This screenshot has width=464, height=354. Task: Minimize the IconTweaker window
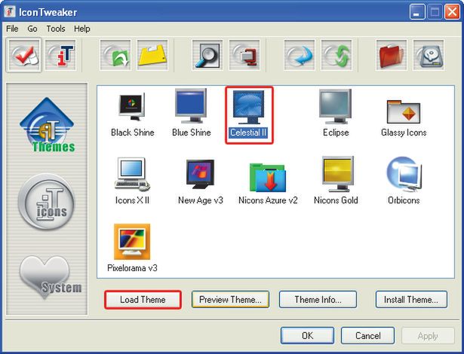(x=417, y=12)
